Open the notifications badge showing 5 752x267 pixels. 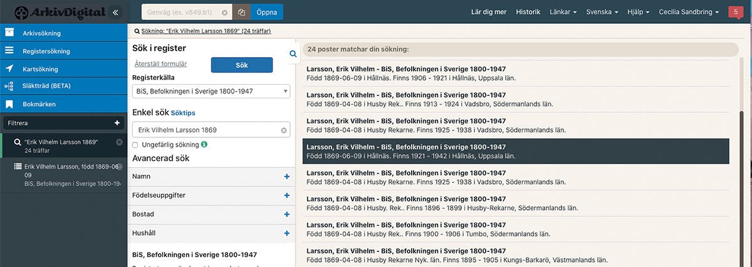pyautogui.click(x=736, y=12)
